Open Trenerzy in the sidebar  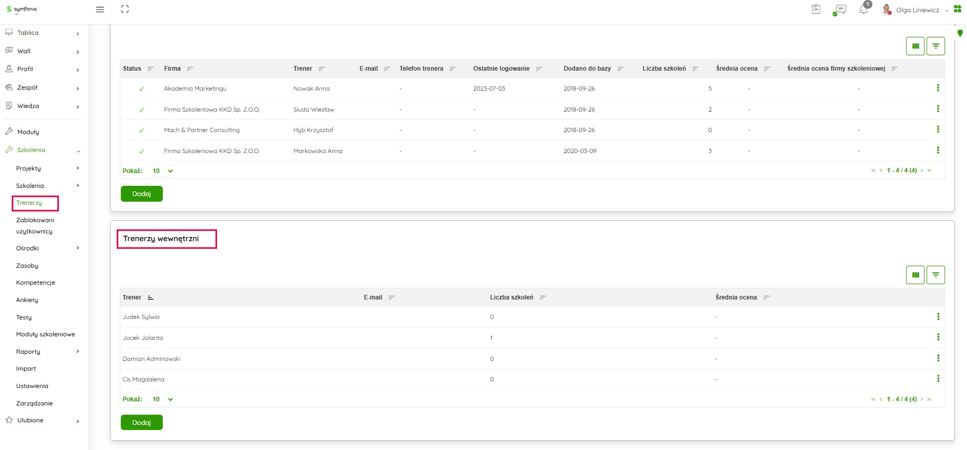29,203
